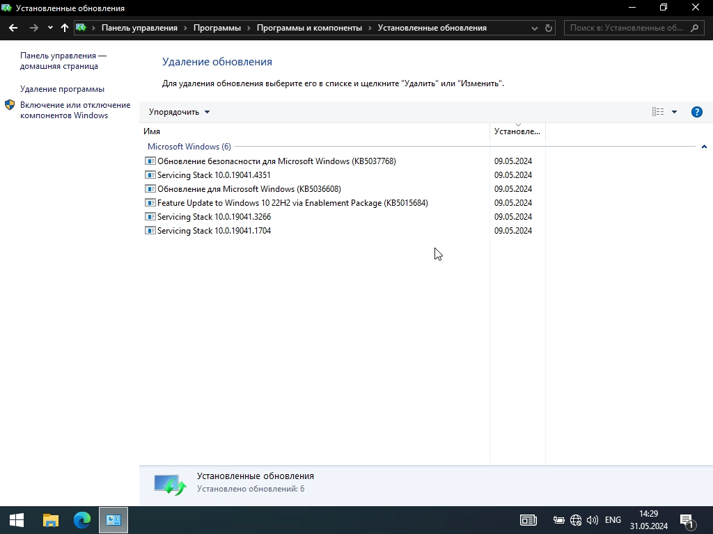Open 'Удаление программы' link

[x=62, y=89]
